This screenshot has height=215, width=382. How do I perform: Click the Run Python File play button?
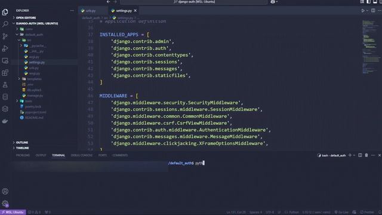363,11
